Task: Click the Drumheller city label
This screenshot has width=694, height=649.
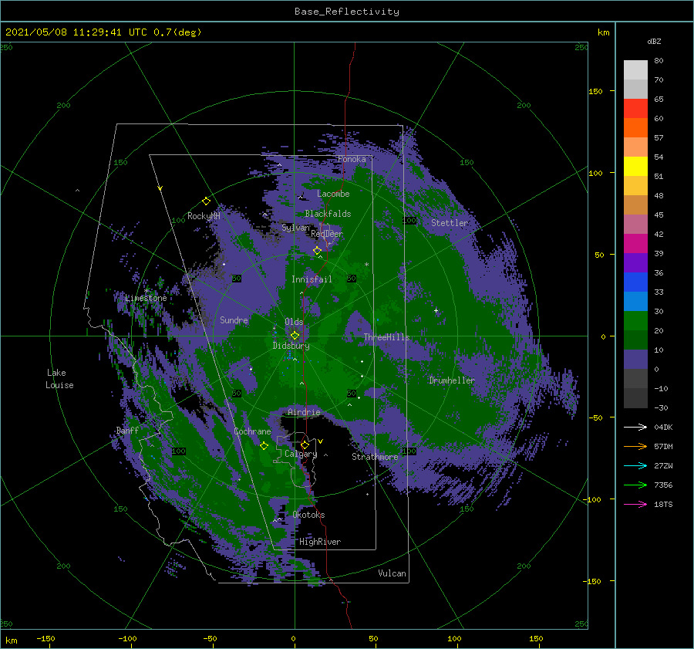Action: [x=452, y=380]
